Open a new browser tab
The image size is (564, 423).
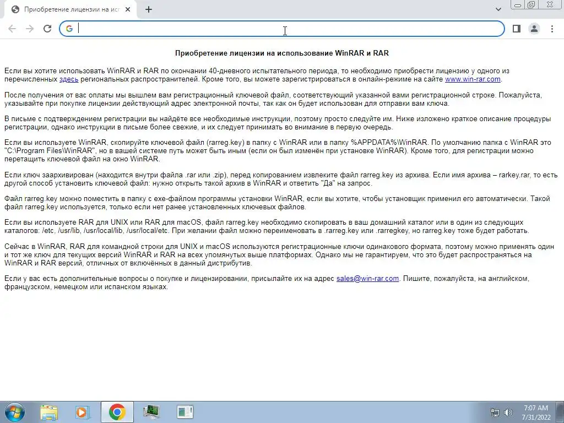pyautogui.click(x=149, y=10)
